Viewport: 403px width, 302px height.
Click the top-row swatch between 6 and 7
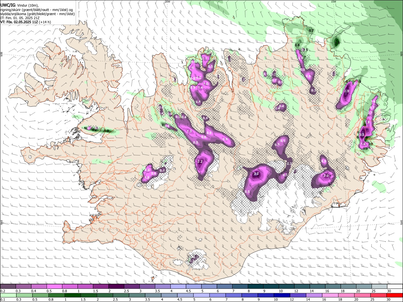click(x=224, y=286)
